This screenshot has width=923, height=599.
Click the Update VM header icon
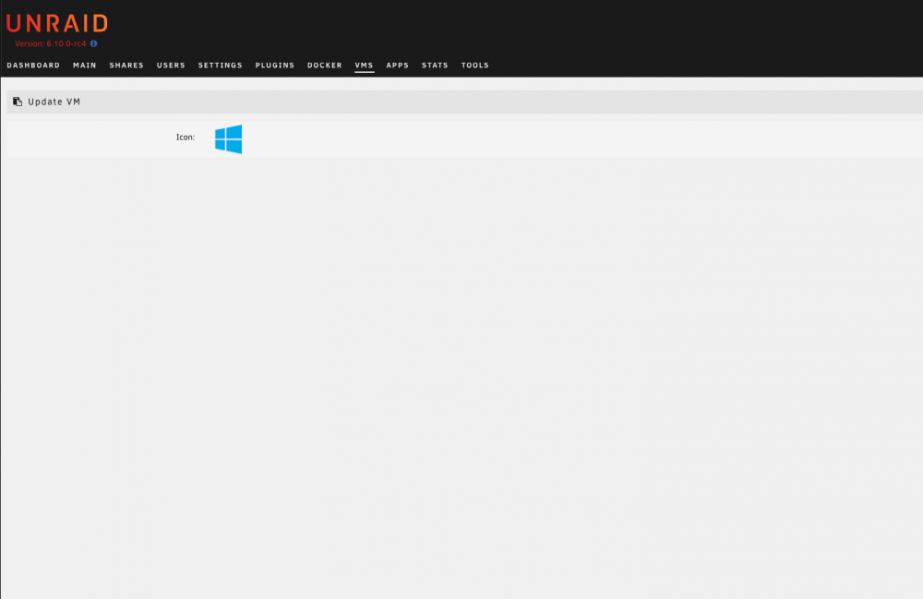click(x=18, y=102)
